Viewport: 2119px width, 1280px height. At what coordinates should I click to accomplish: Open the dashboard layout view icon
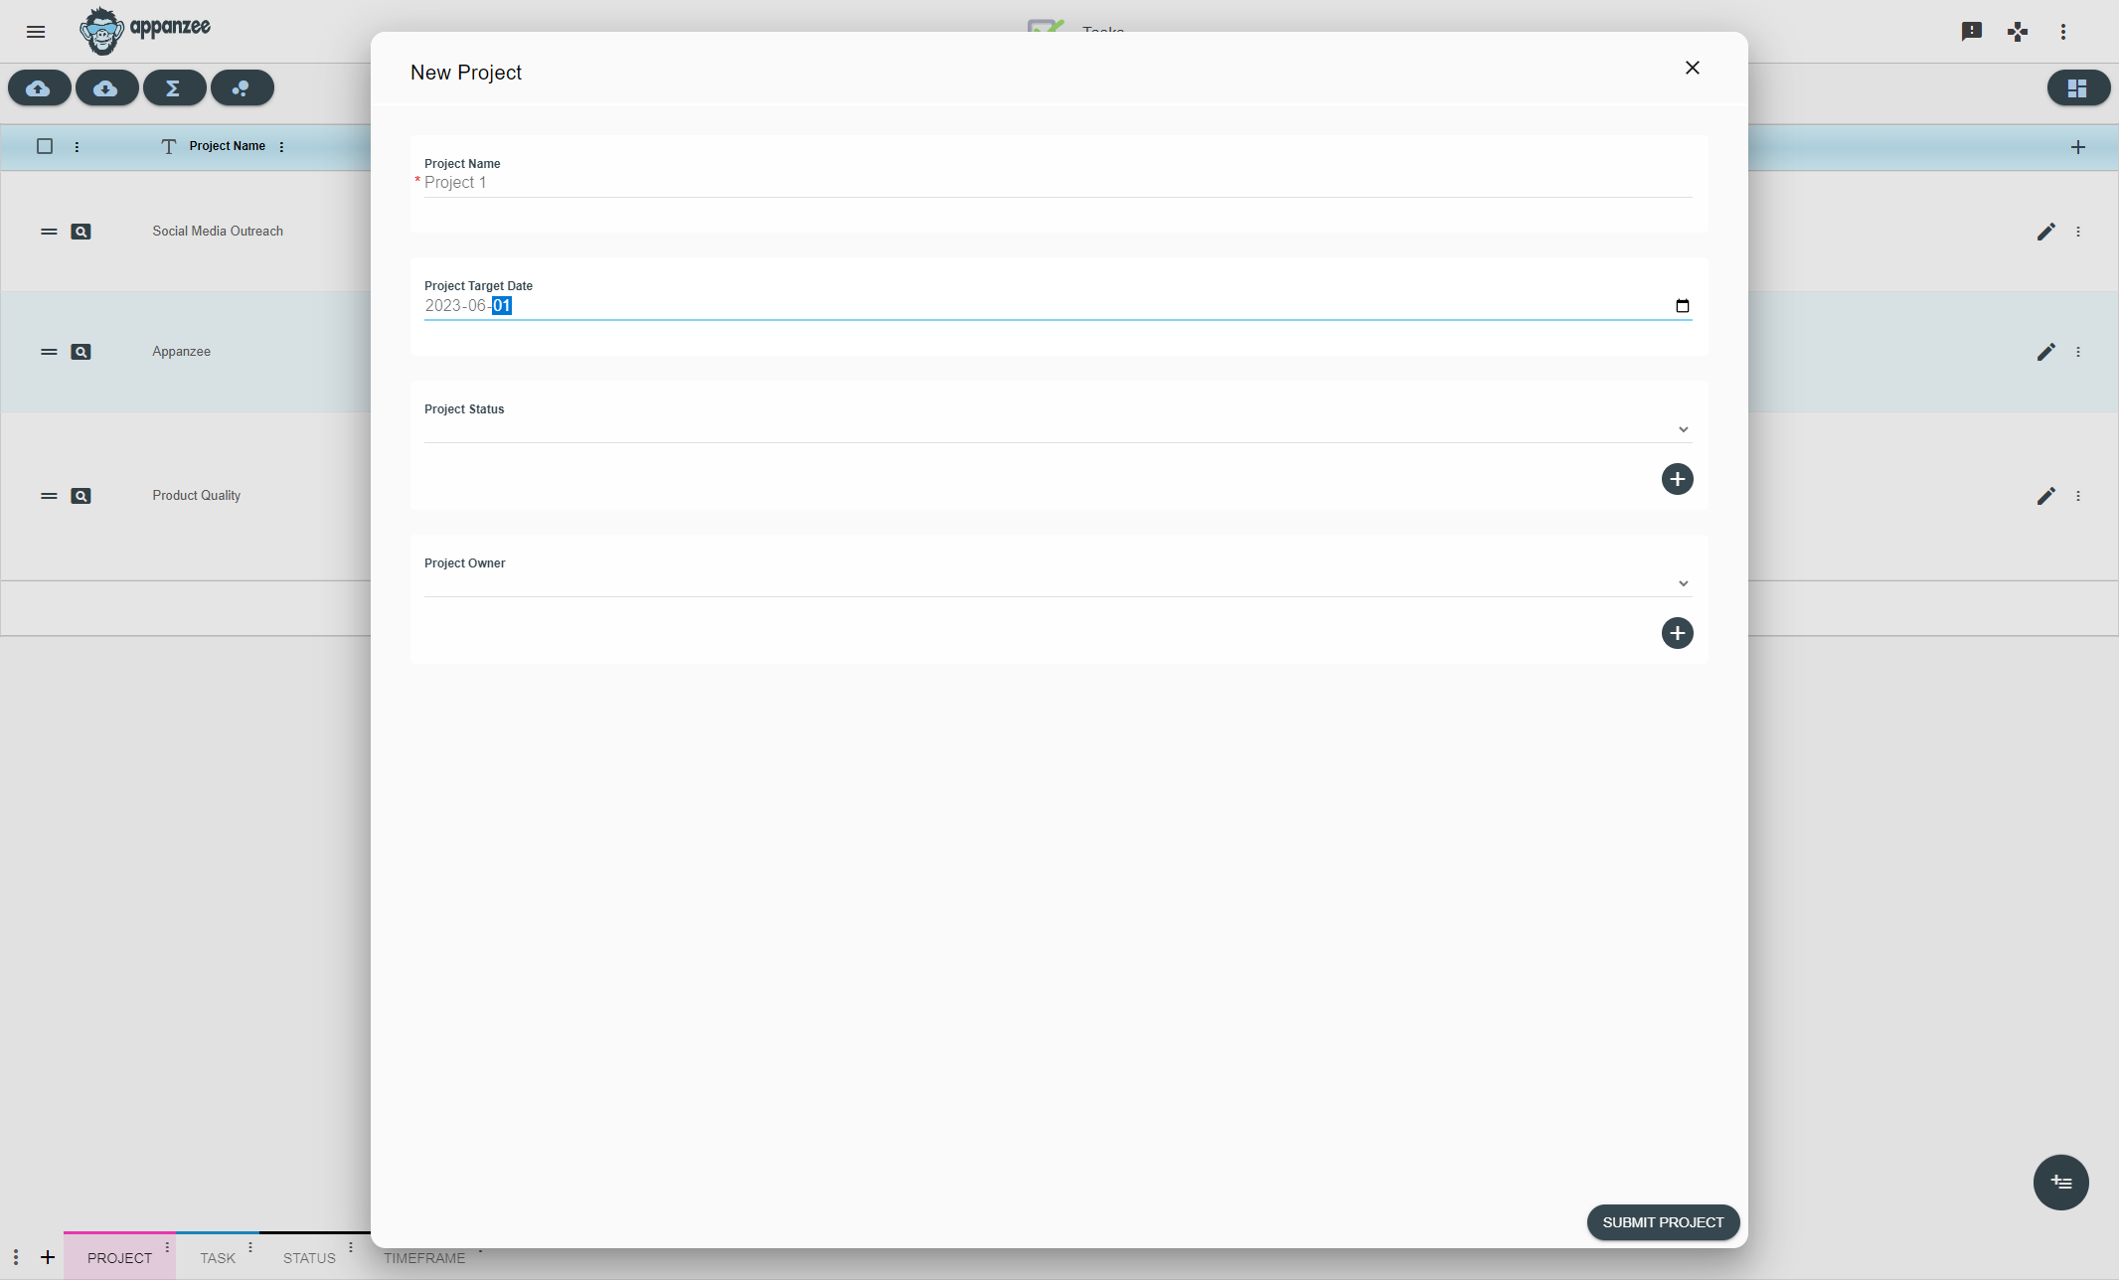click(x=2078, y=88)
